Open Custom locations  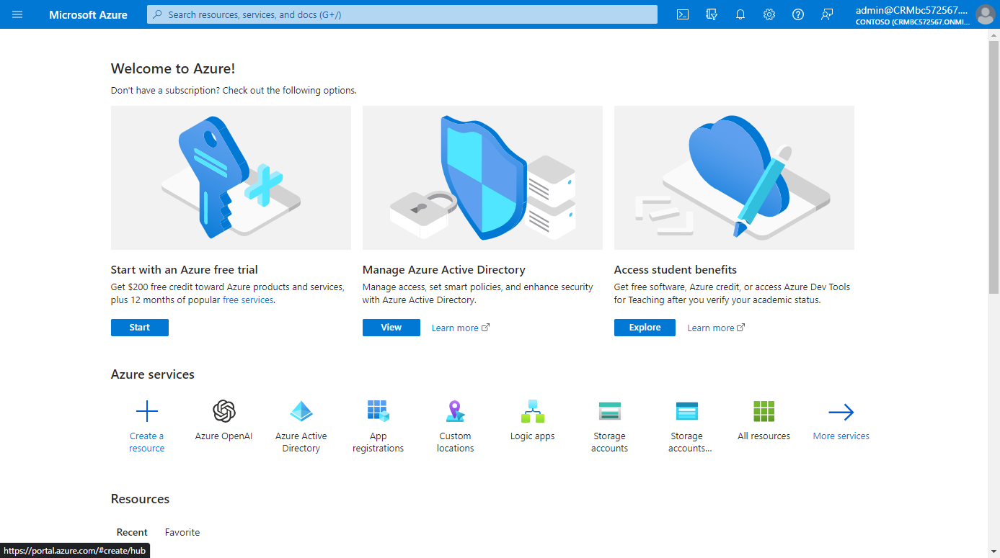tap(455, 421)
